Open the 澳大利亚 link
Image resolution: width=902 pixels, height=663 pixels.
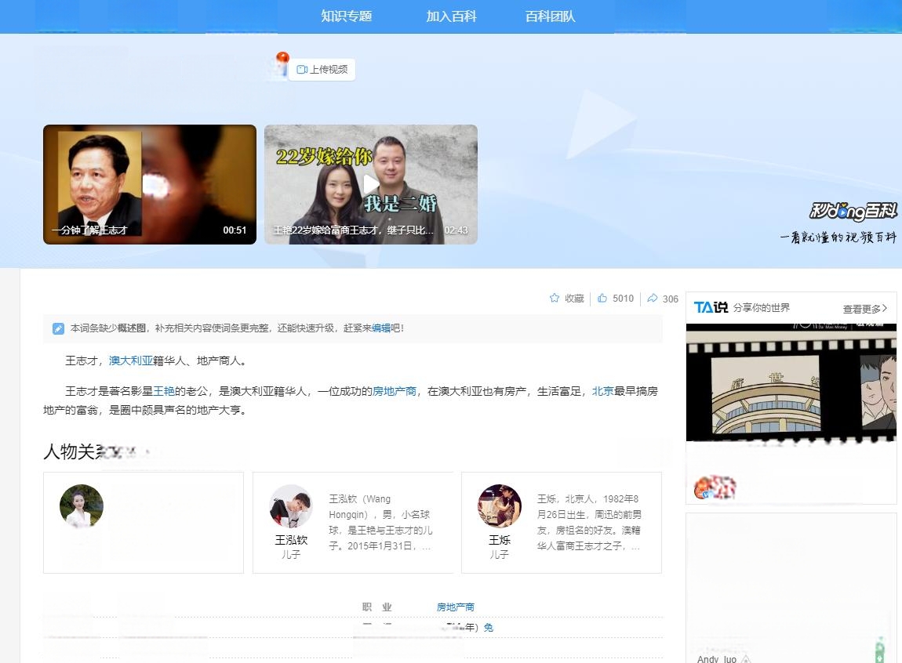[x=130, y=360]
